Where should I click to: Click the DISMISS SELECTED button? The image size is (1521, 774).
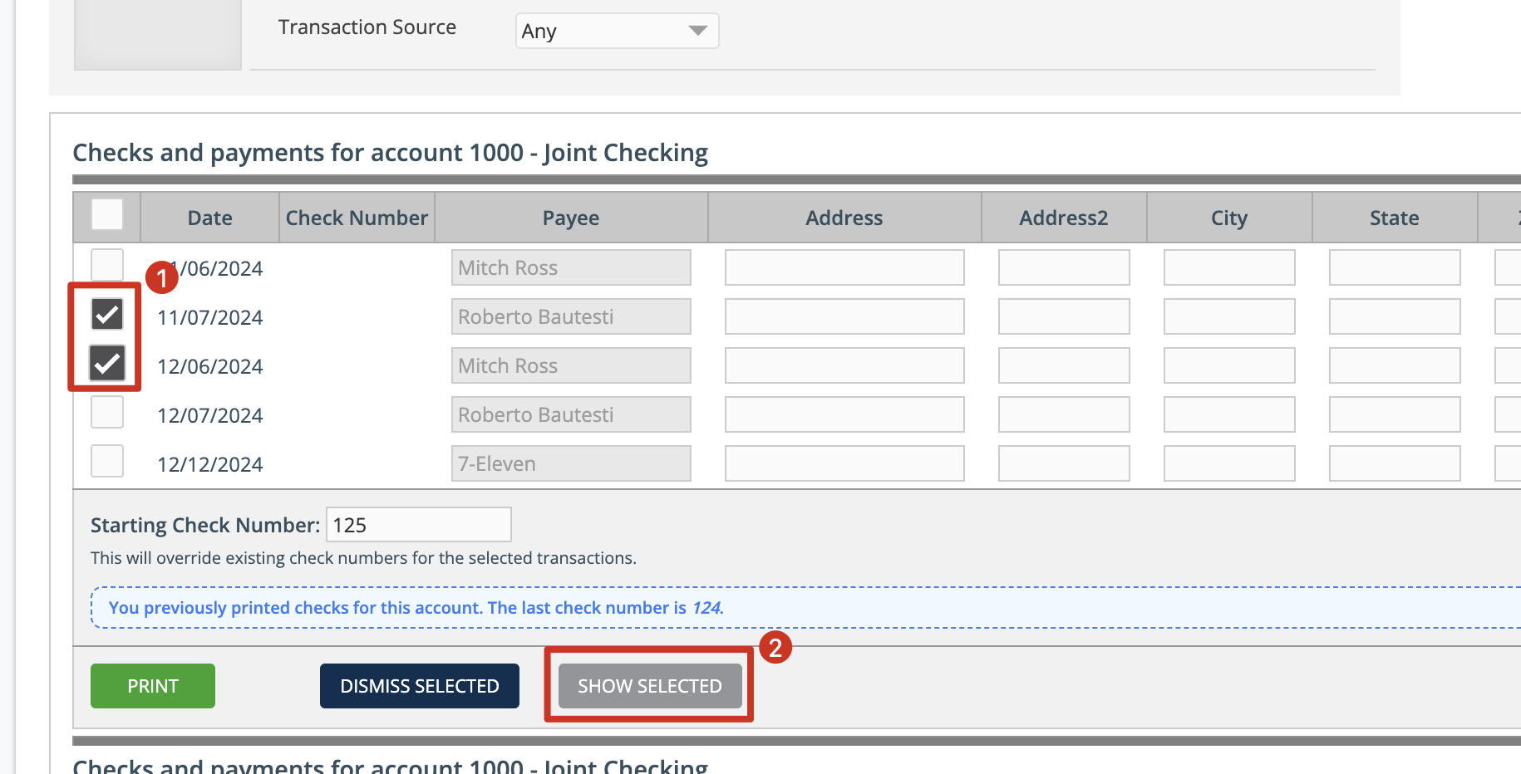tap(420, 686)
